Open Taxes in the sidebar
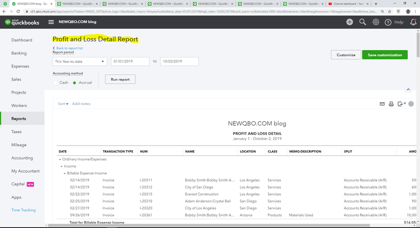 click(x=16, y=132)
